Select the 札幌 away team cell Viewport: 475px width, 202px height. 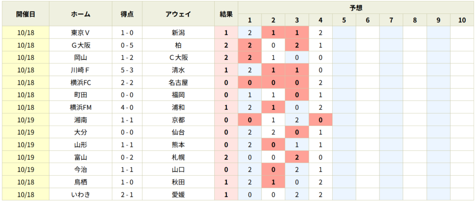click(178, 157)
